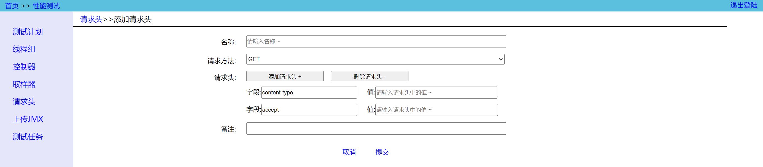Open 上传JMX in the sidebar
The width and height of the screenshot is (763, 167).
tap(28, 119)
